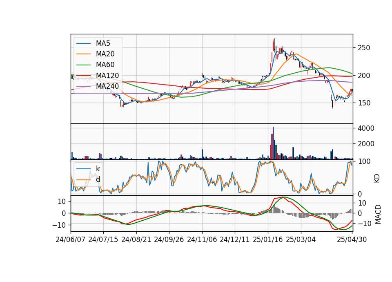This screenshot has height=282, width=392.
Task: Click the 250 price axis label
Action: [364, 48]
